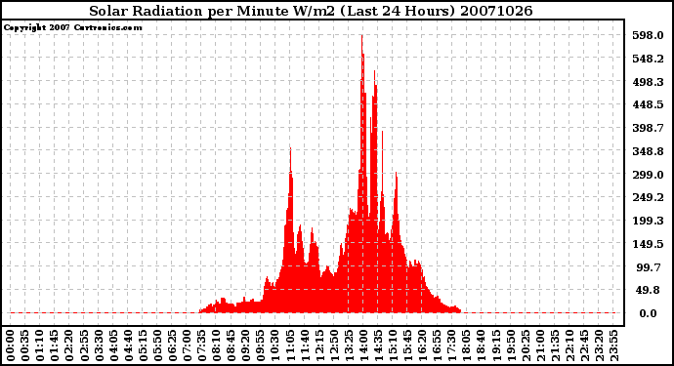Click the 398.7 y-axis label
The height and width of the screenshot is (366, 674).
pos(648,128)
